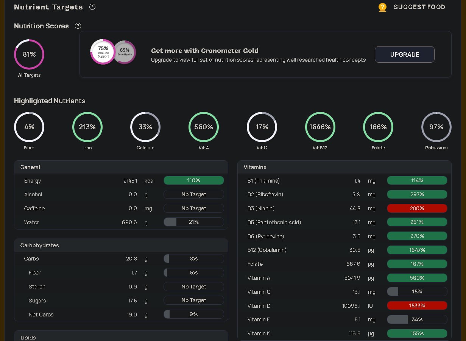Click the Caffeine No Target bar

[194, 208]
